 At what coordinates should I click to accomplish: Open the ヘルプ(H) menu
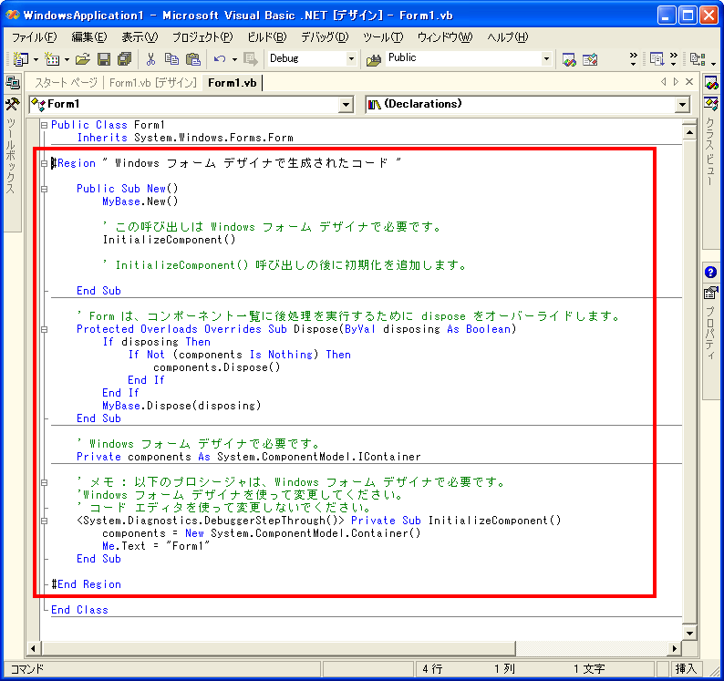[508, 37]
